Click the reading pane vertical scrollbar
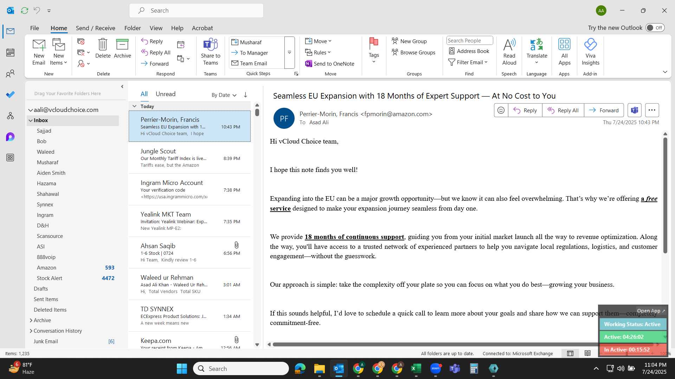The height and width of the screenshot is (379, 675). pos(665,195)
